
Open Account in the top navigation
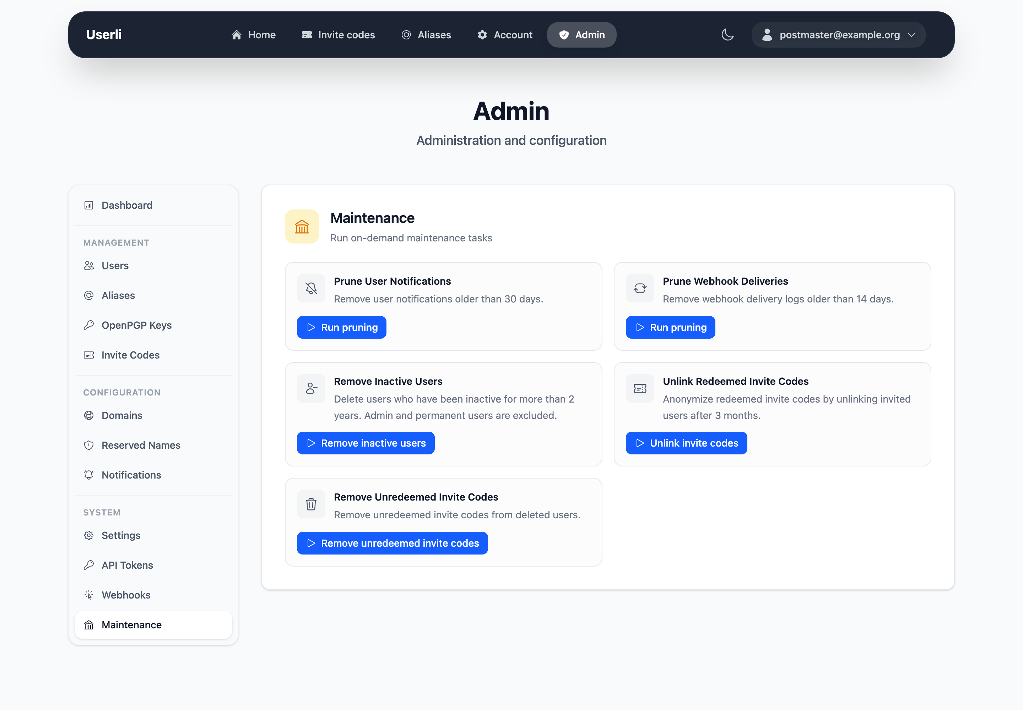505,35
